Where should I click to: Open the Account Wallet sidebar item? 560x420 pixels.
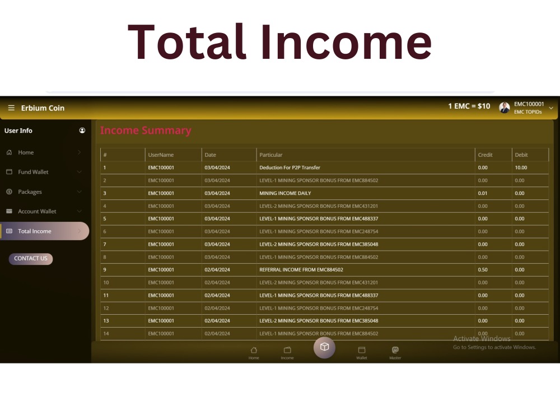45,212
